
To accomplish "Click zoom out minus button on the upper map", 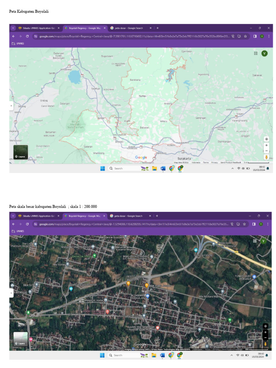I will (266, 151).
